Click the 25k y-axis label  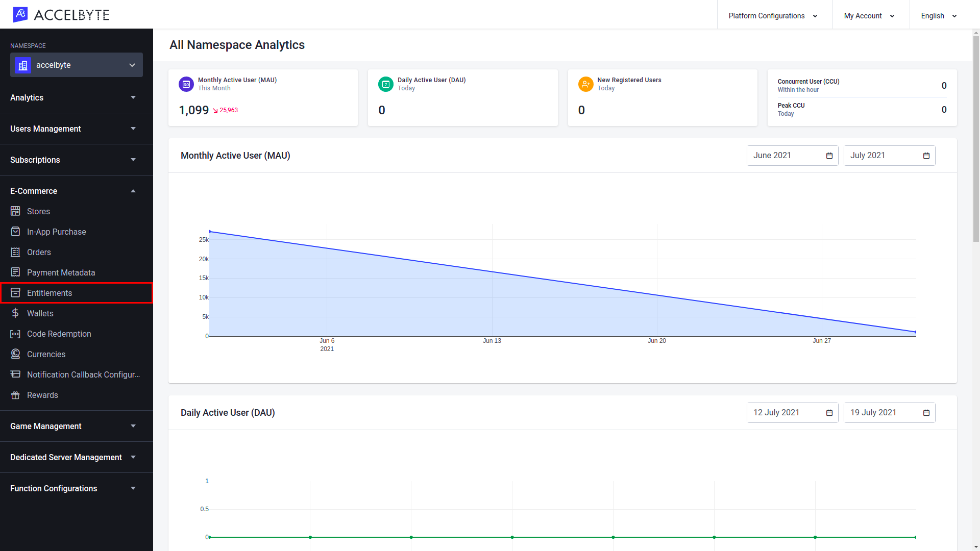click(x=204, y=240)
